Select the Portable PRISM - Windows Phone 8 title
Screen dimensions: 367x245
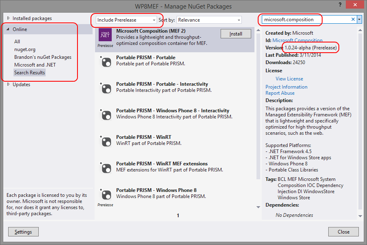tap(156, 190)
